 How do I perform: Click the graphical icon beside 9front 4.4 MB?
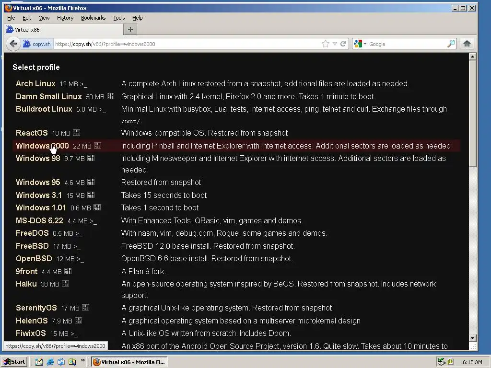click(68, 271)
